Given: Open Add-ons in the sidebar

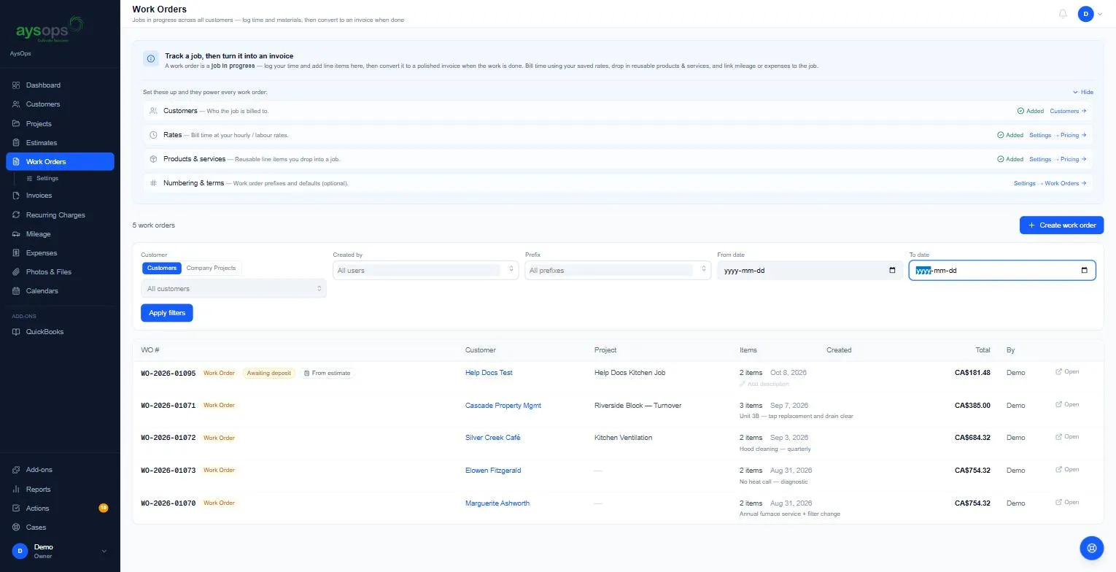Looking at the screenshot, I should pyautogui.click(x=60, y=470).
